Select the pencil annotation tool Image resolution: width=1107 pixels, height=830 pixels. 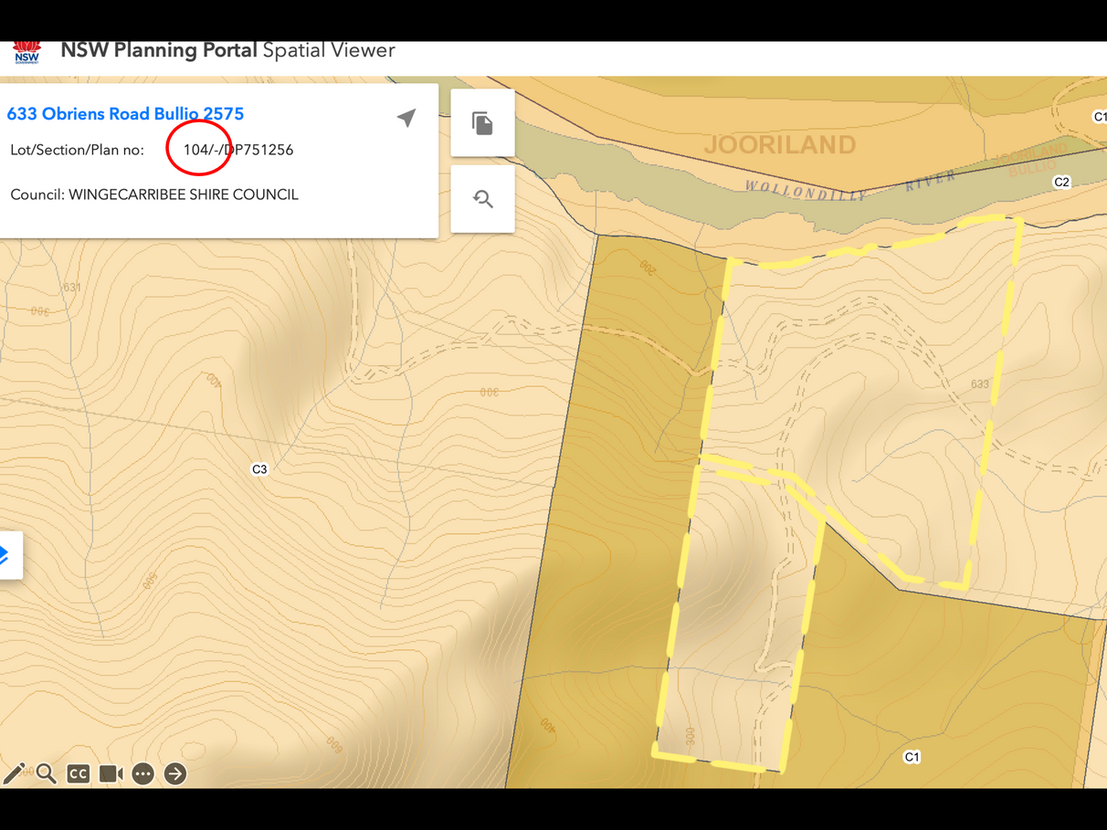14,773
